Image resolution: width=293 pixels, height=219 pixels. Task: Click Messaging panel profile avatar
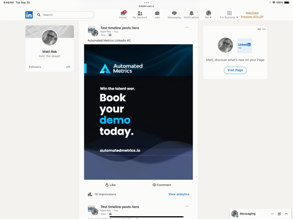coord(235,214)
